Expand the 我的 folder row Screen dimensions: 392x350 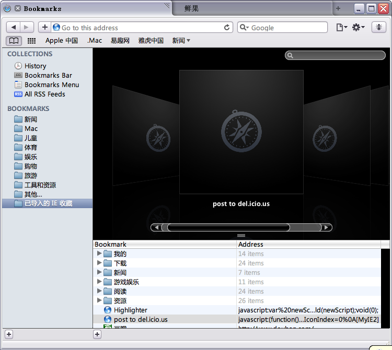point(99,254)
